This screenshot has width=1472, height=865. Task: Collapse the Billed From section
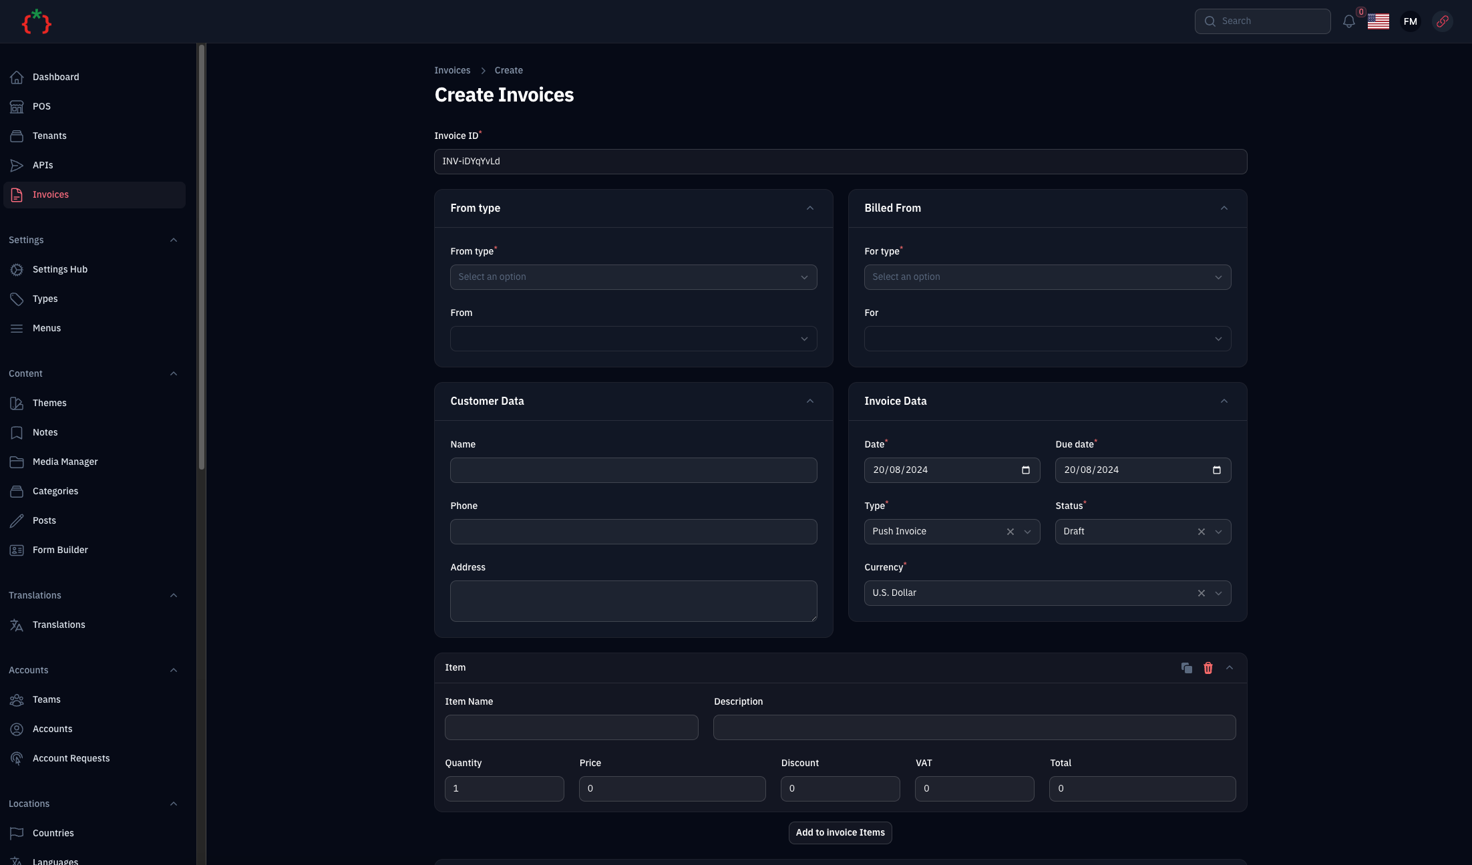click(x=1224, y=208)
